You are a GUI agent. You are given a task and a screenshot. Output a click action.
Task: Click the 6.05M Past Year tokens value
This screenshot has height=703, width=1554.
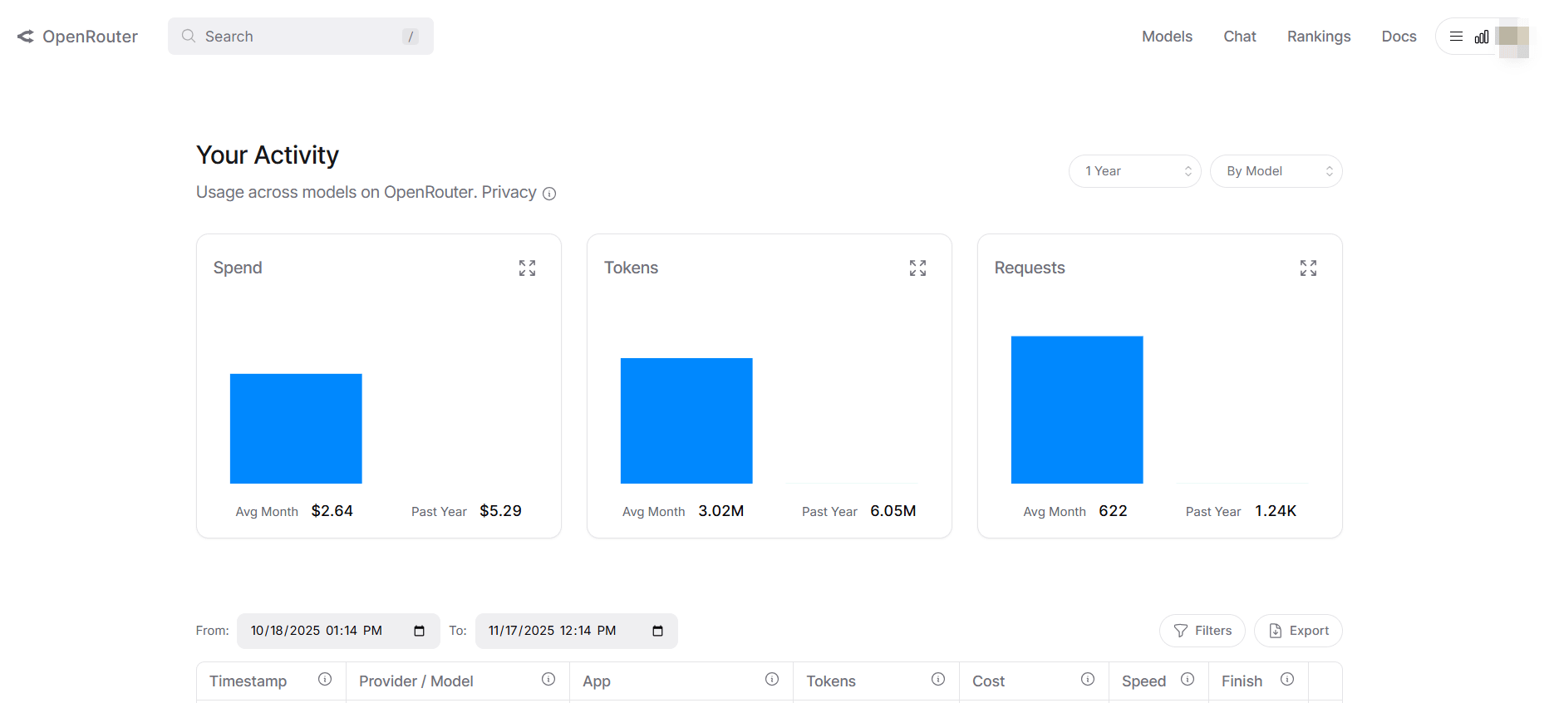(893, 511)
